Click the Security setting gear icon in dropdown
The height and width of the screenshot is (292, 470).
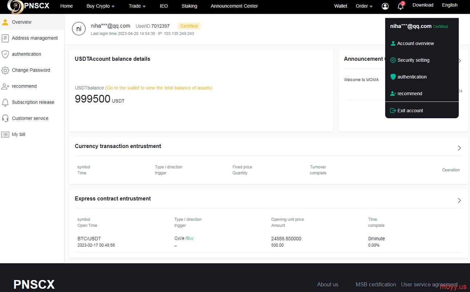(x=393, y=60)
